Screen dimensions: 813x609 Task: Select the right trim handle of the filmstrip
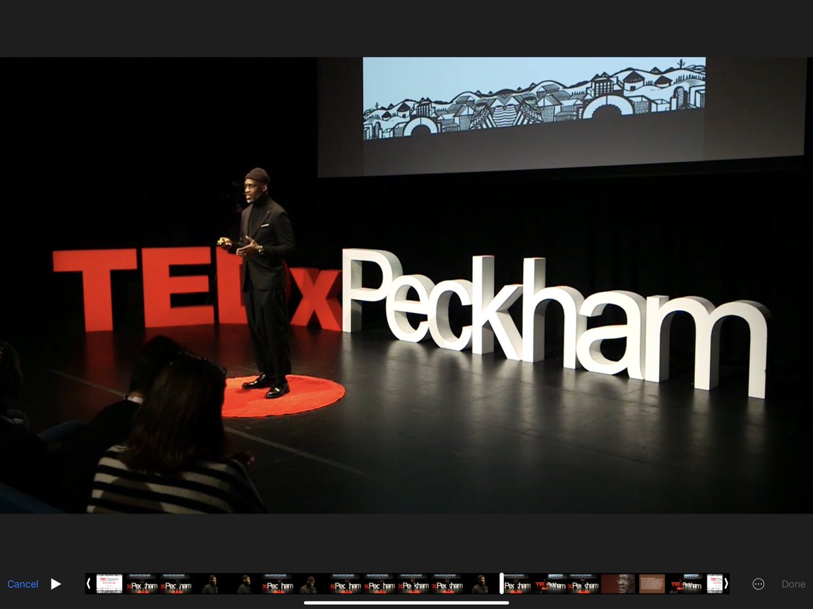[x=726, y=584]
